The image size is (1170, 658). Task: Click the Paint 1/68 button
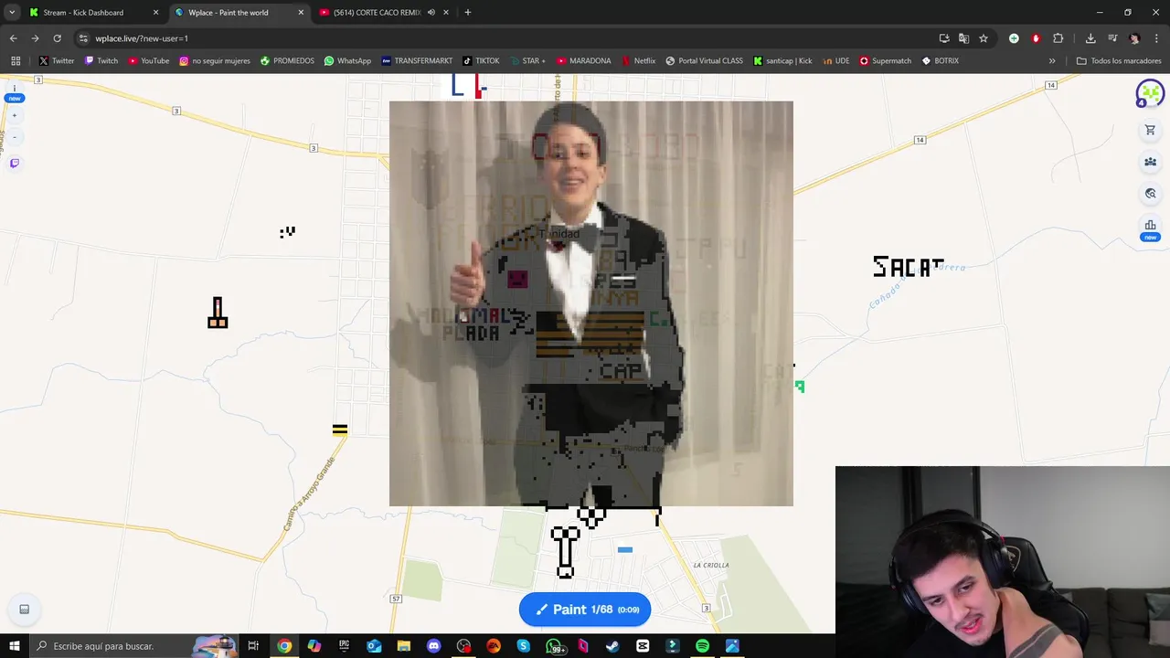point(585,610)
